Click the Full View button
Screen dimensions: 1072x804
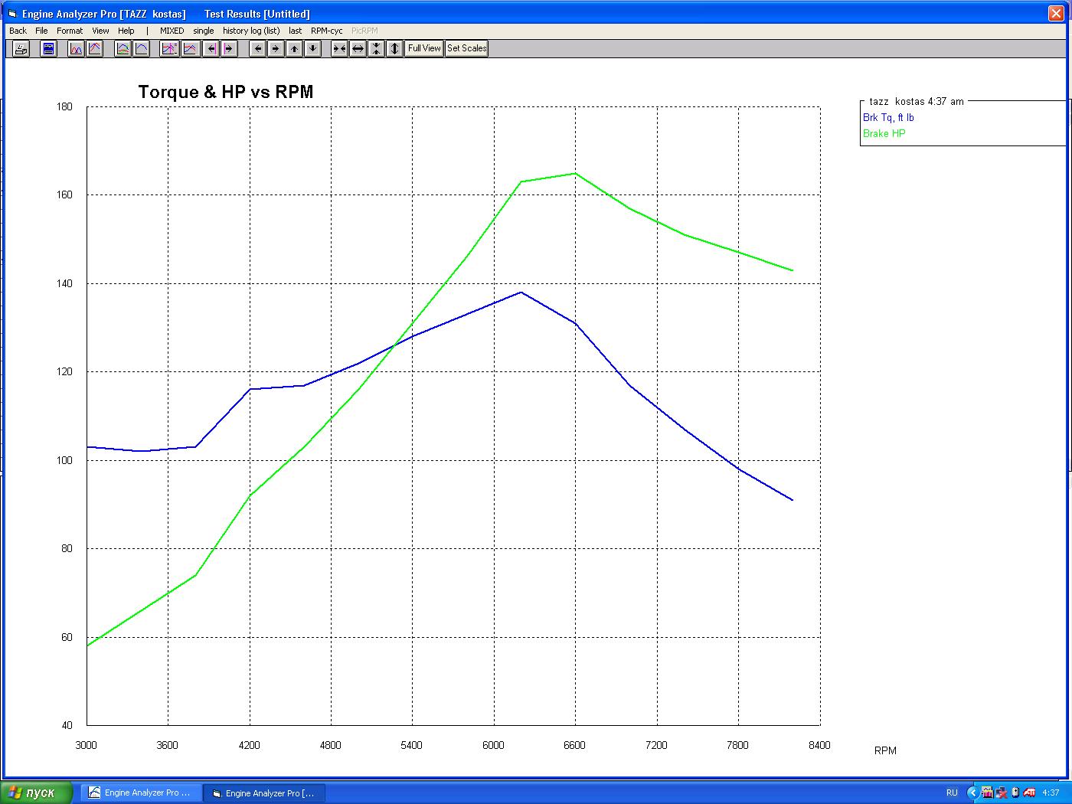(424, 48)
